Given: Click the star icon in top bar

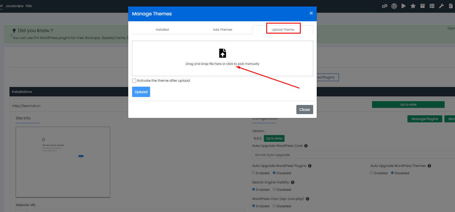Looking at the screenshot, I should tap(413, 6).
